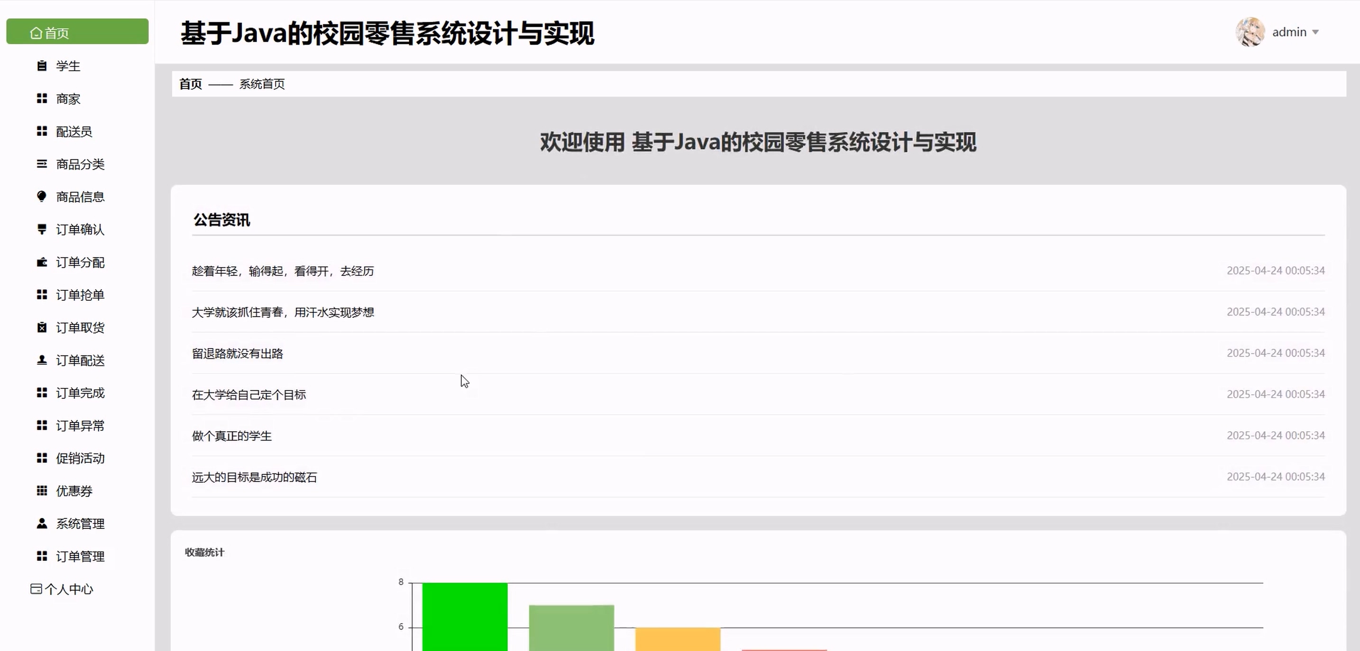Click the list icon beside 商品分类
This screenshot has width=1360, height=651.
pos(42,164)
